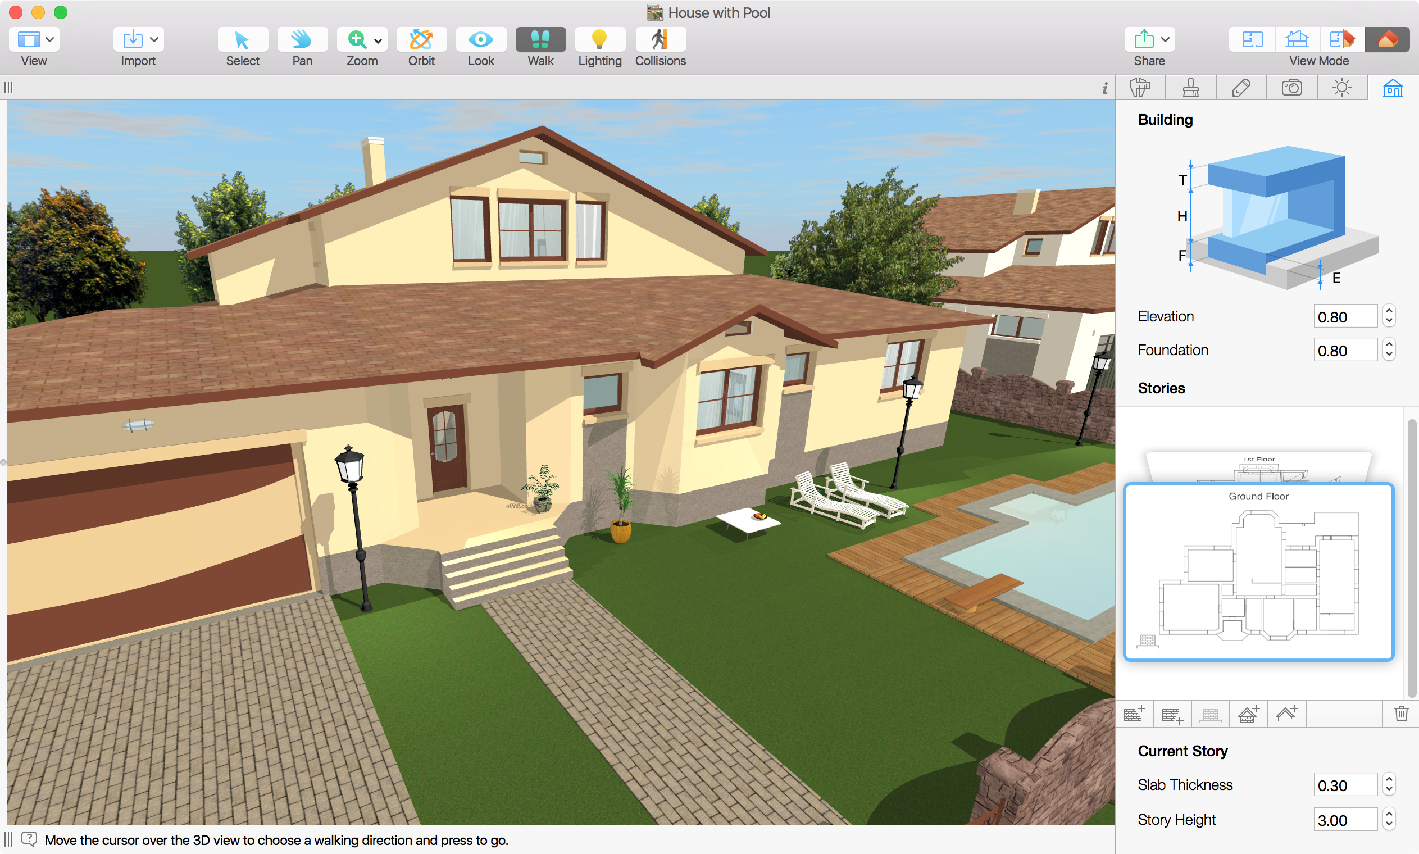
Task: Click the Look eye tool
Action: (481, 40)
